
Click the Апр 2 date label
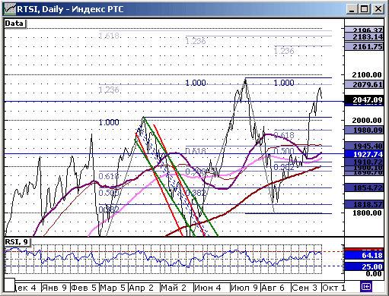tap(142, 288)
